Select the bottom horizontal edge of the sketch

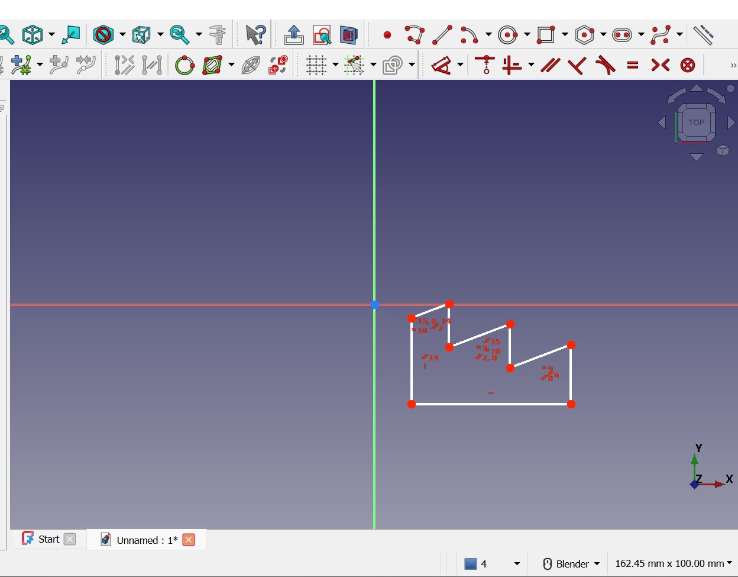tap(491, 404)
